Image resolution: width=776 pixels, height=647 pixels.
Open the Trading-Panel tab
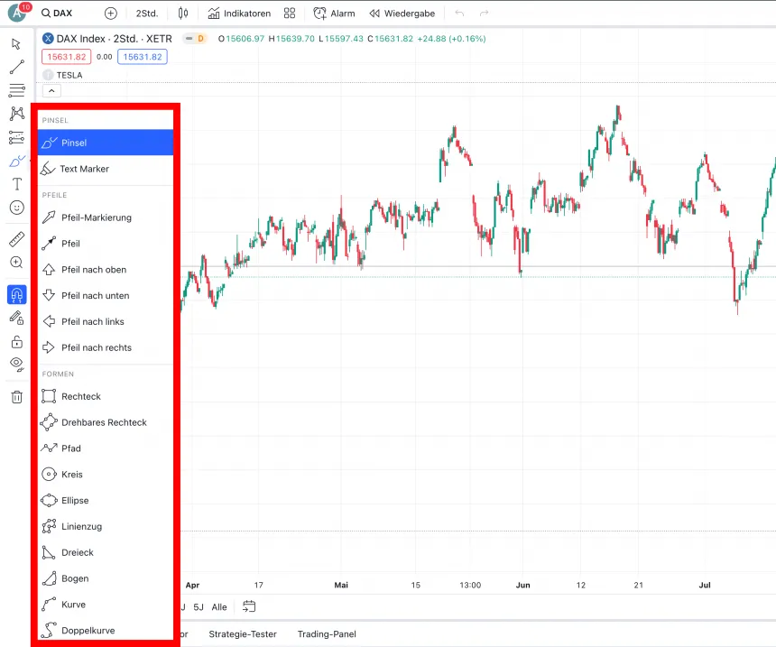(x=326, y=633)
